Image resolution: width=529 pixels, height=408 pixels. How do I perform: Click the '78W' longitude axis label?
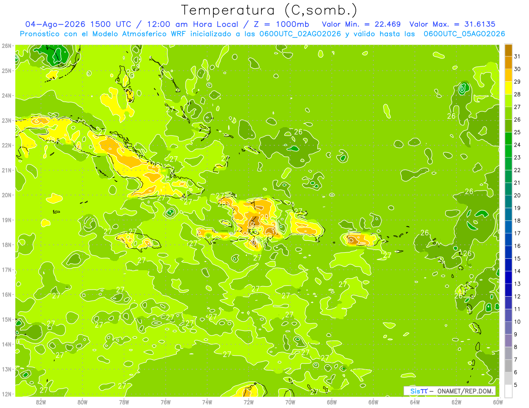click(x=124, y=402)
